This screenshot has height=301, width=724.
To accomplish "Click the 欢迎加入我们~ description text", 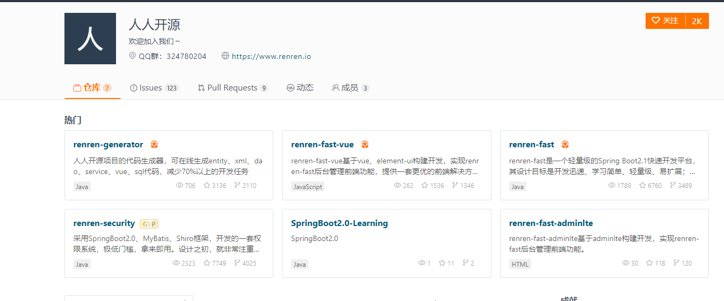I will coord(155,41).
